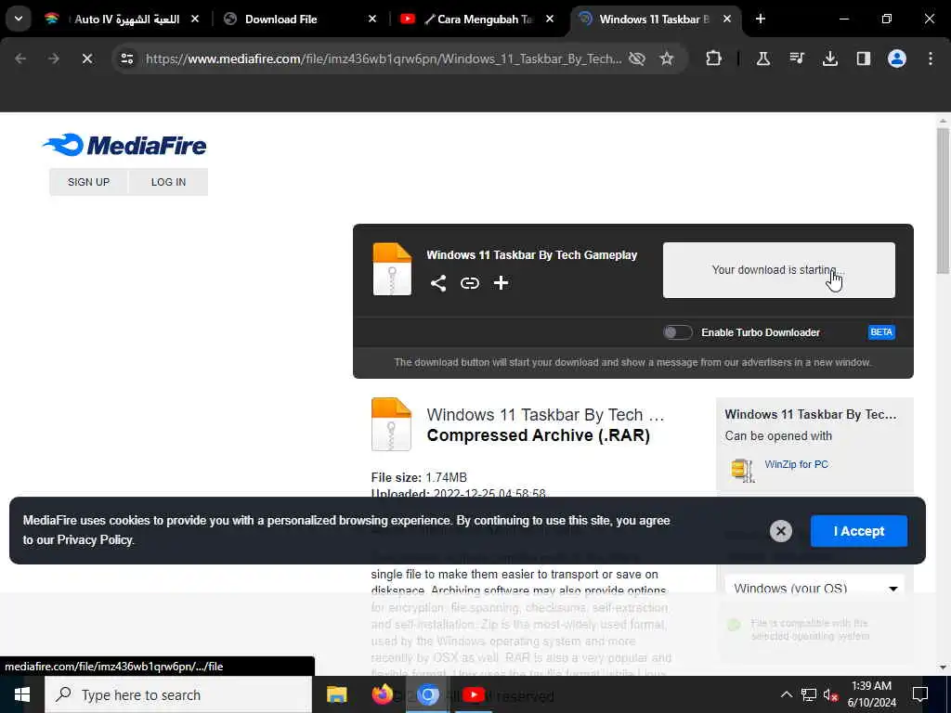This screenshot has width=951, height=713.
Task: Click the LOG IN button
Action: [x=169, y=182]
